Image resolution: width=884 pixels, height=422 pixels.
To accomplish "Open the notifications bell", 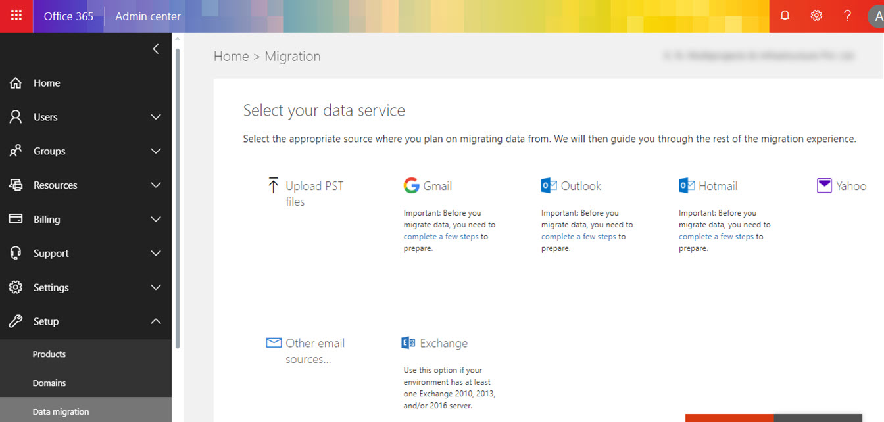I will (x=785, y=16).
